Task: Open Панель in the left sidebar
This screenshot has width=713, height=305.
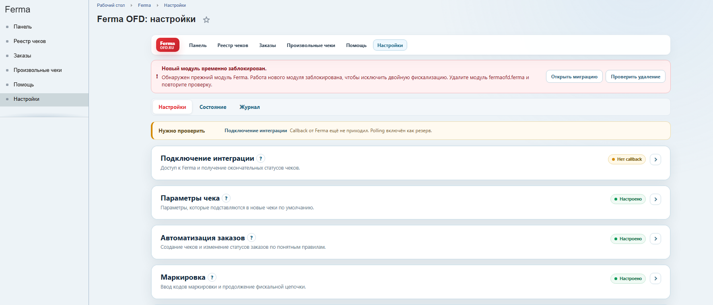Action: pos(23,27)
